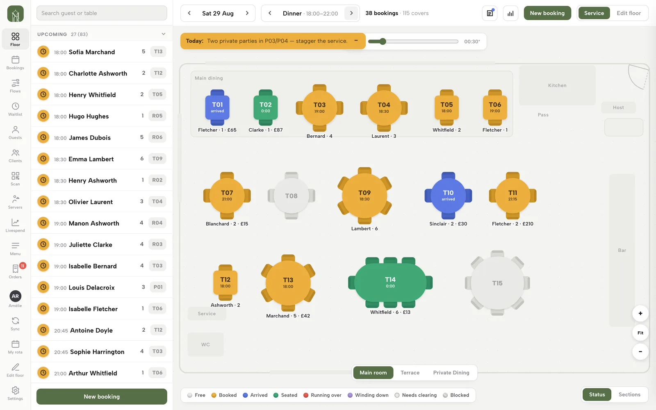Switch to previous service before Dinner
Screen dimensions: 656x410
270,13
